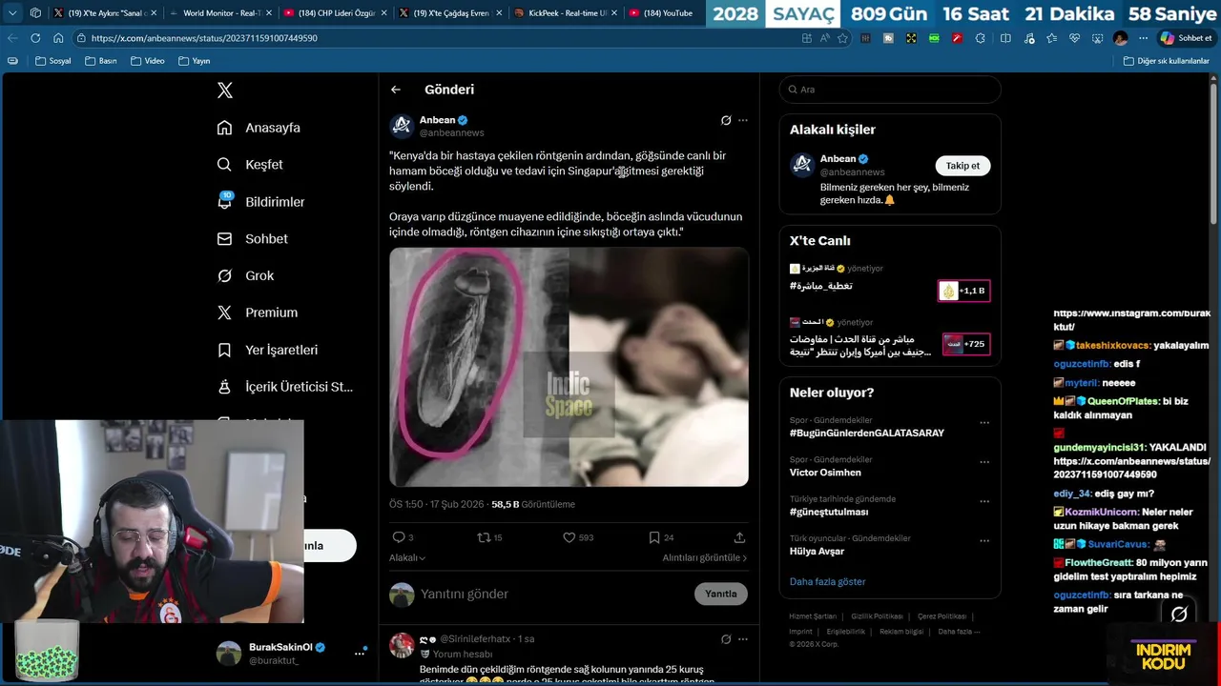Toggle split screen view in the toolbar
1221x686 pixels.
[1005, 38]
